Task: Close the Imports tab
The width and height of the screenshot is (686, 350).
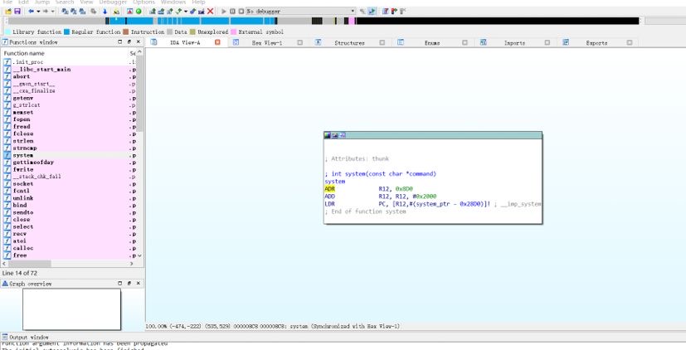Action: tap(547, 42)
